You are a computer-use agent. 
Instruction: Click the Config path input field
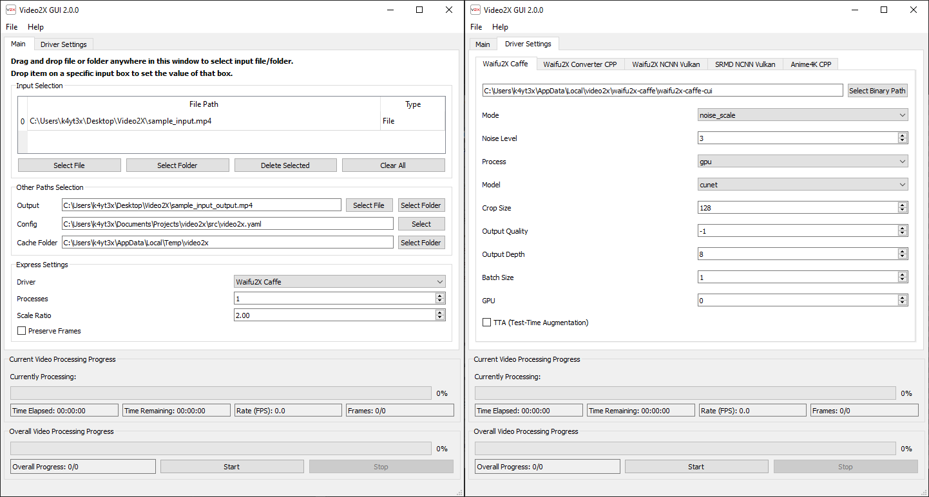coord(227,224)
